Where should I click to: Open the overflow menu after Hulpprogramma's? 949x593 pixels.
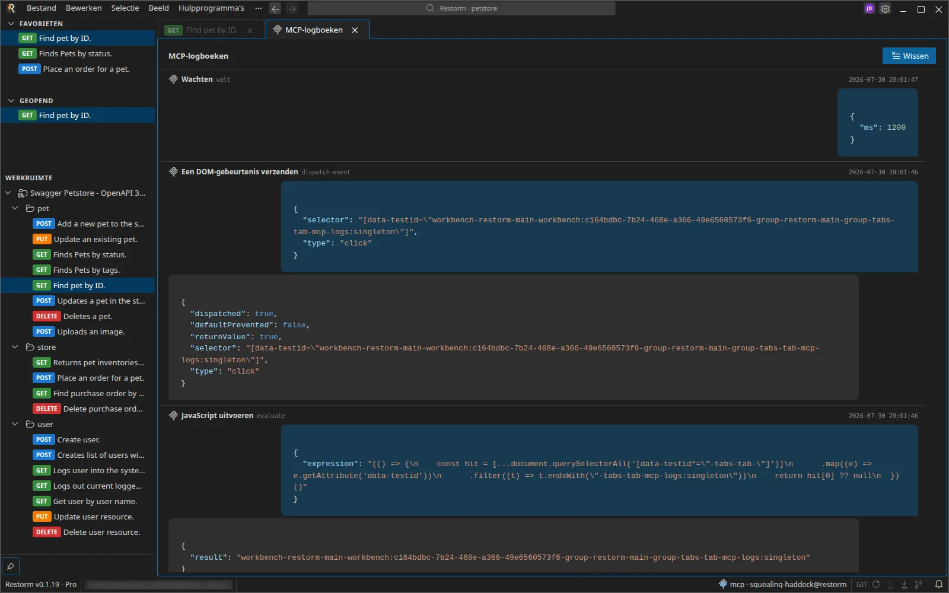click(258, 8)
